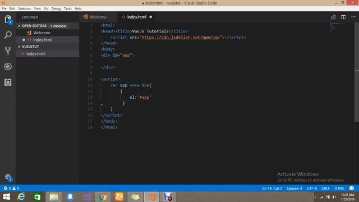The image size is (359, 202).
Task: Send feedback via smiley icon
Action: coord(352,189)
